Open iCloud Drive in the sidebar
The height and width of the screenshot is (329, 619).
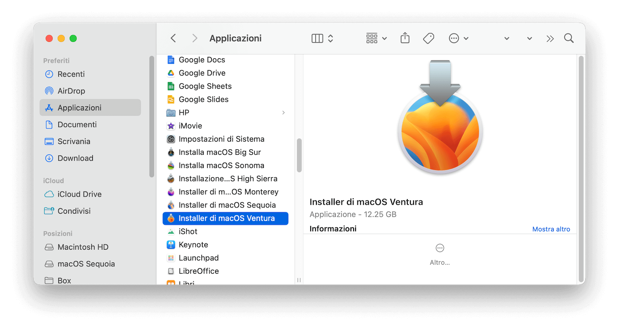(90, 194)
